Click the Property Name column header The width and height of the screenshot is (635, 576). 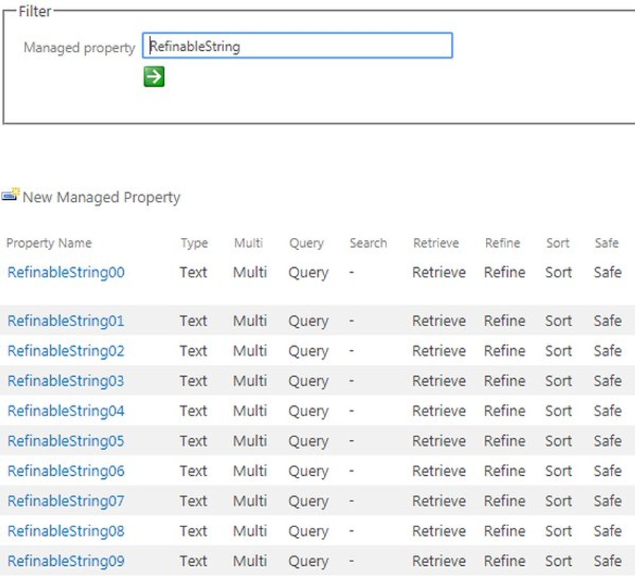[49, 243]
